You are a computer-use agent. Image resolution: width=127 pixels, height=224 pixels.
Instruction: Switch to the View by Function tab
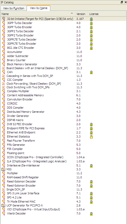point(13,8)
